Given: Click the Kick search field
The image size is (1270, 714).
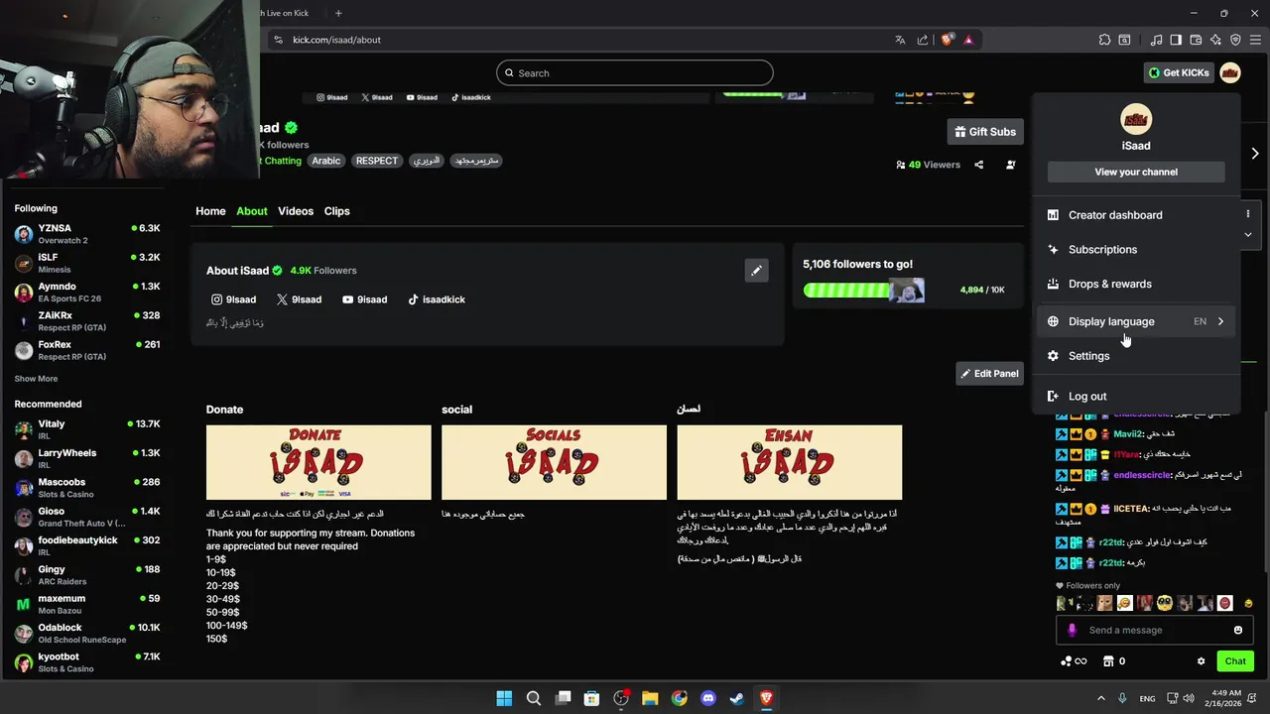Looking at the screenshot, I should (635, 73).
